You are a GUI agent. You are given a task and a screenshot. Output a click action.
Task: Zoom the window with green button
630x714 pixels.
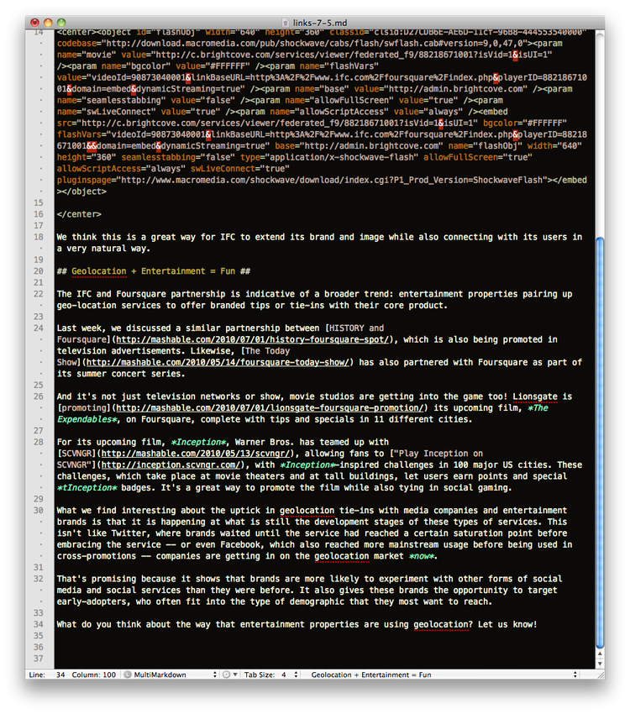61,23
